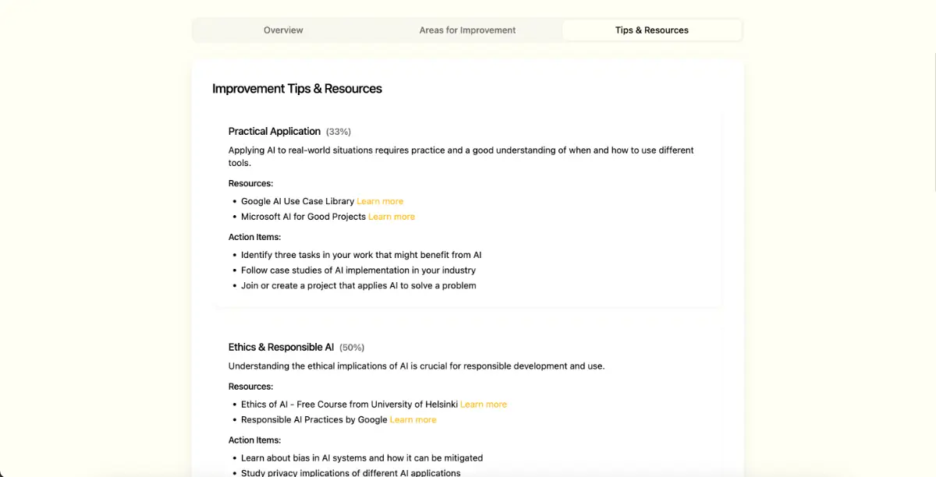Select the Ethics & Responsible AI section title
The image size is (936, 477).
tap(281, 347)
